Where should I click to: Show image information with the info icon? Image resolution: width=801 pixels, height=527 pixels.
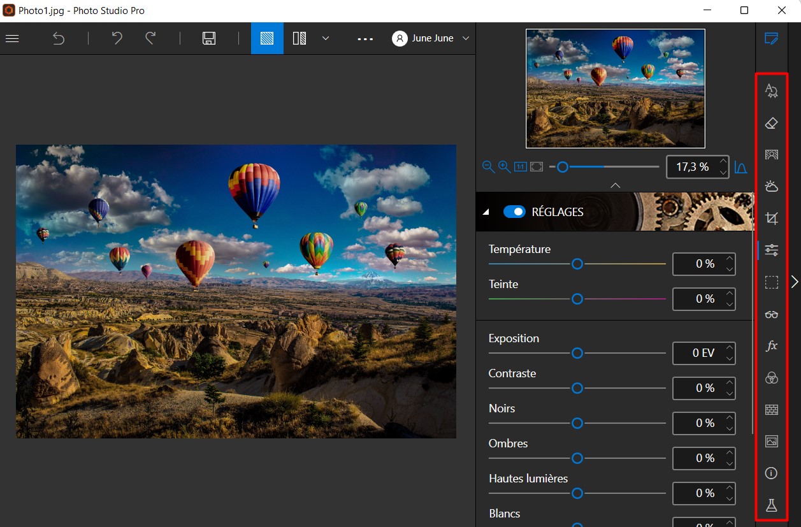click(772, 473)
